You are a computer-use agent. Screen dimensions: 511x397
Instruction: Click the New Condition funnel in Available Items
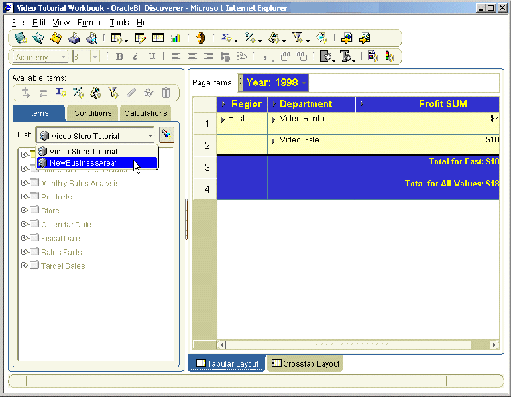113,93
